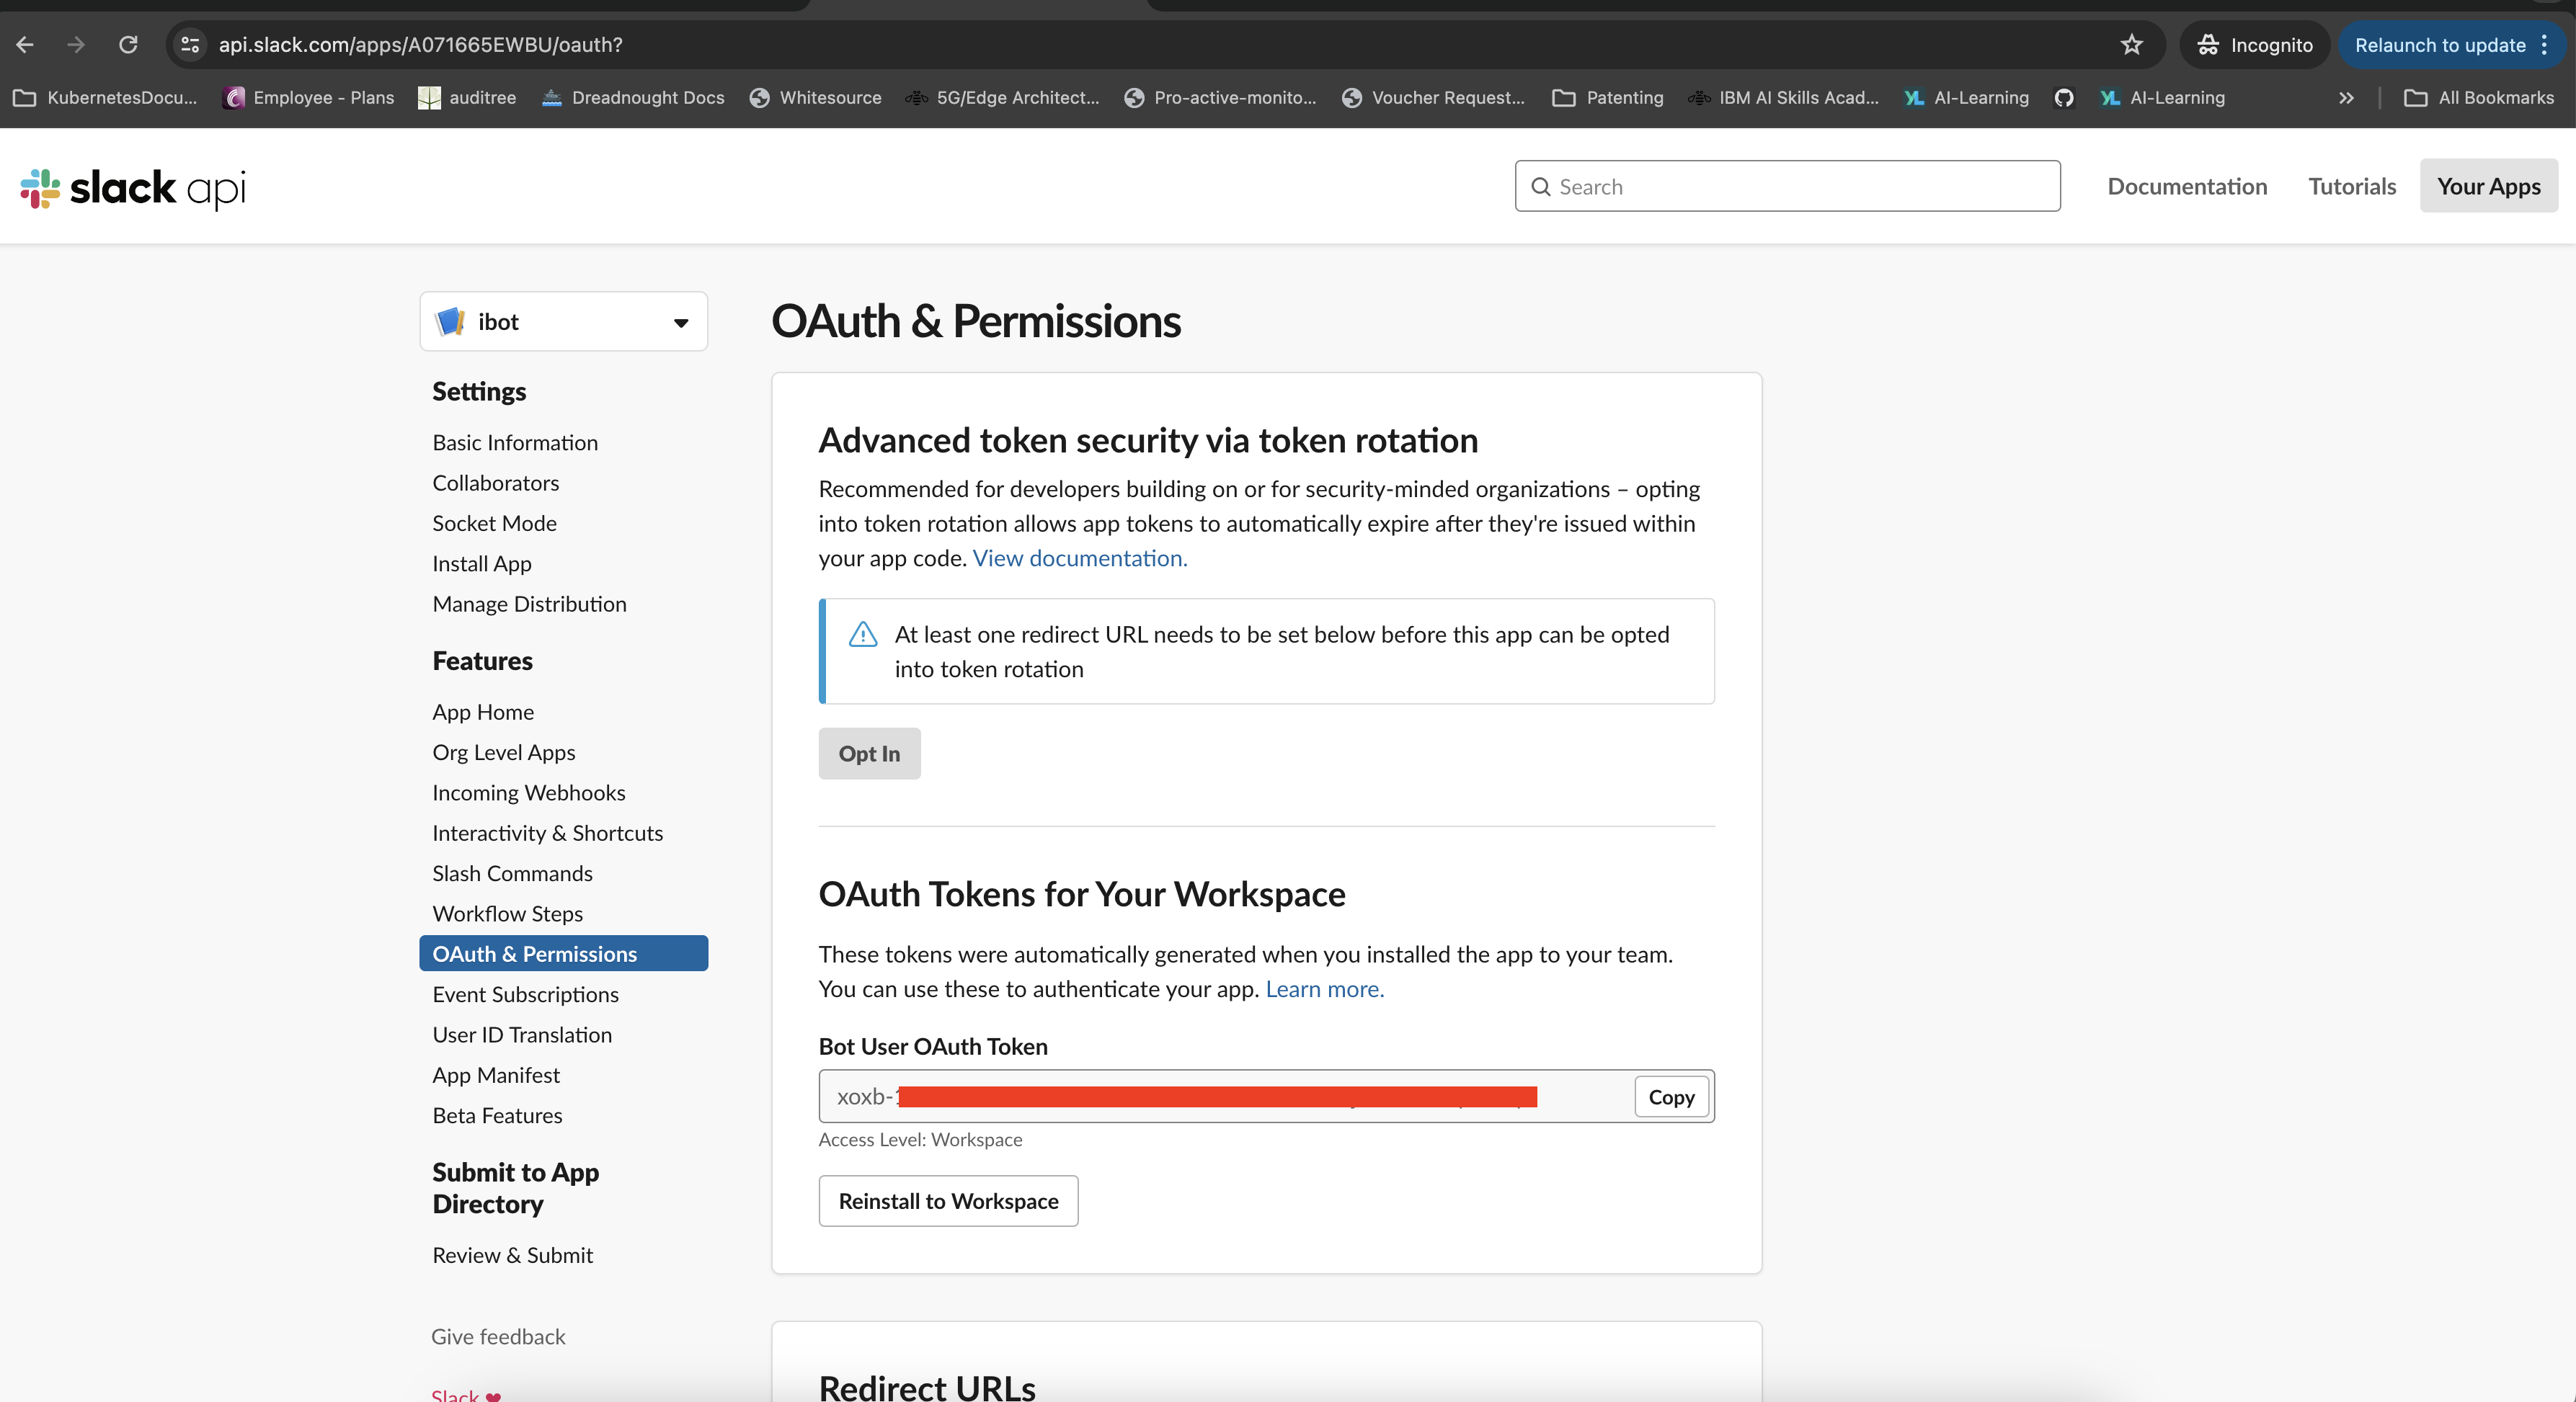2576x1402 pixels.
Task: Open the GitHub bookmark icon
Action: (2063, 98)
